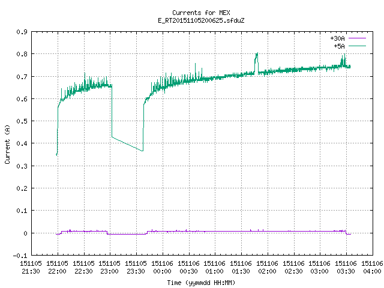Click the purple +30A legend line sample
Image resolution: width=384 pixels, height=288 pixels.
(357, 38)
